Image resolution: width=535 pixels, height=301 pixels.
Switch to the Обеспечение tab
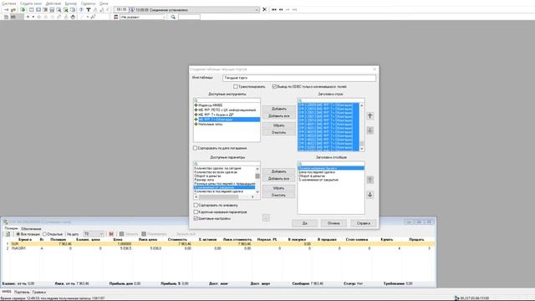pos(31,228)
